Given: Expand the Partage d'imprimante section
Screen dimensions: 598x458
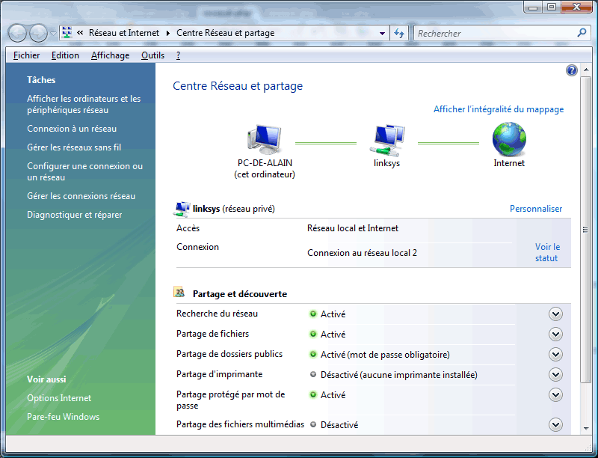Looking at the screenshot, I should click(x=555, y=375).
